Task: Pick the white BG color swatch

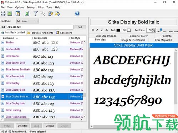Action: click(x=129, y=30)
